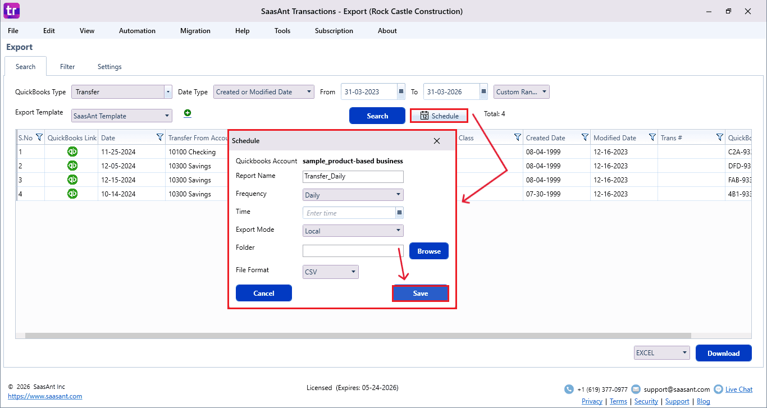Expand the Export Mode dropdown
Image resolution: width=767 pixels, height=408 pixels.
(x=398, y=231)
